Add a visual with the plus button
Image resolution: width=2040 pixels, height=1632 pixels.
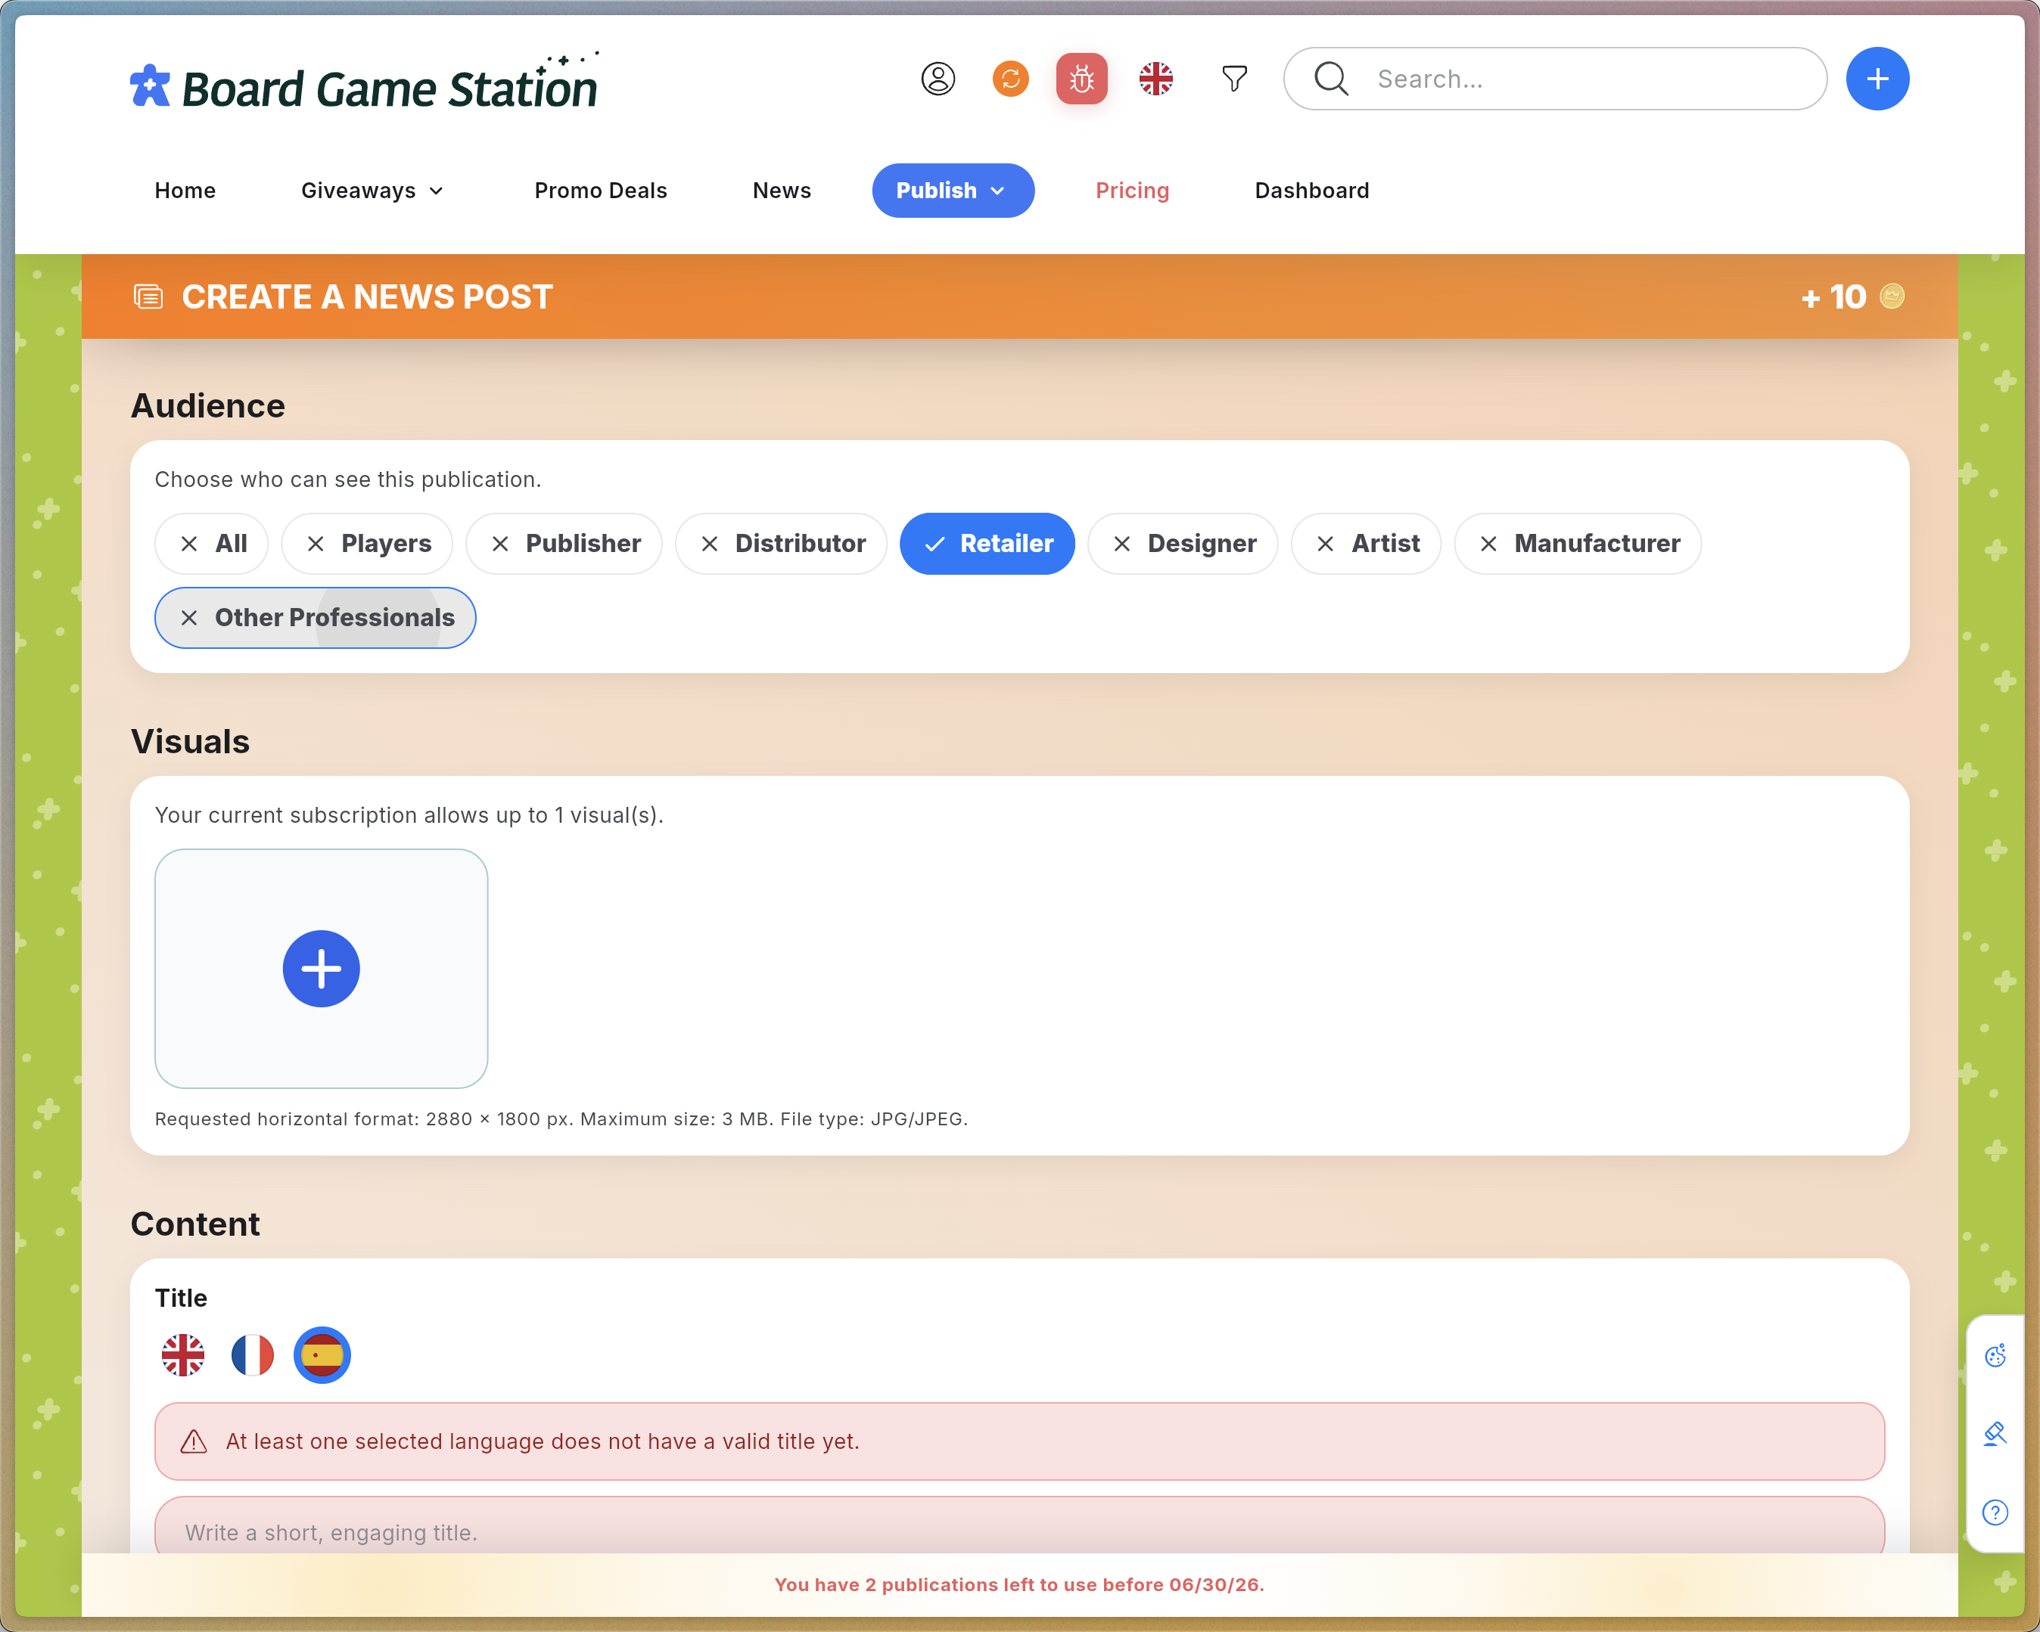pyautogui.click(x=321, y=968)
